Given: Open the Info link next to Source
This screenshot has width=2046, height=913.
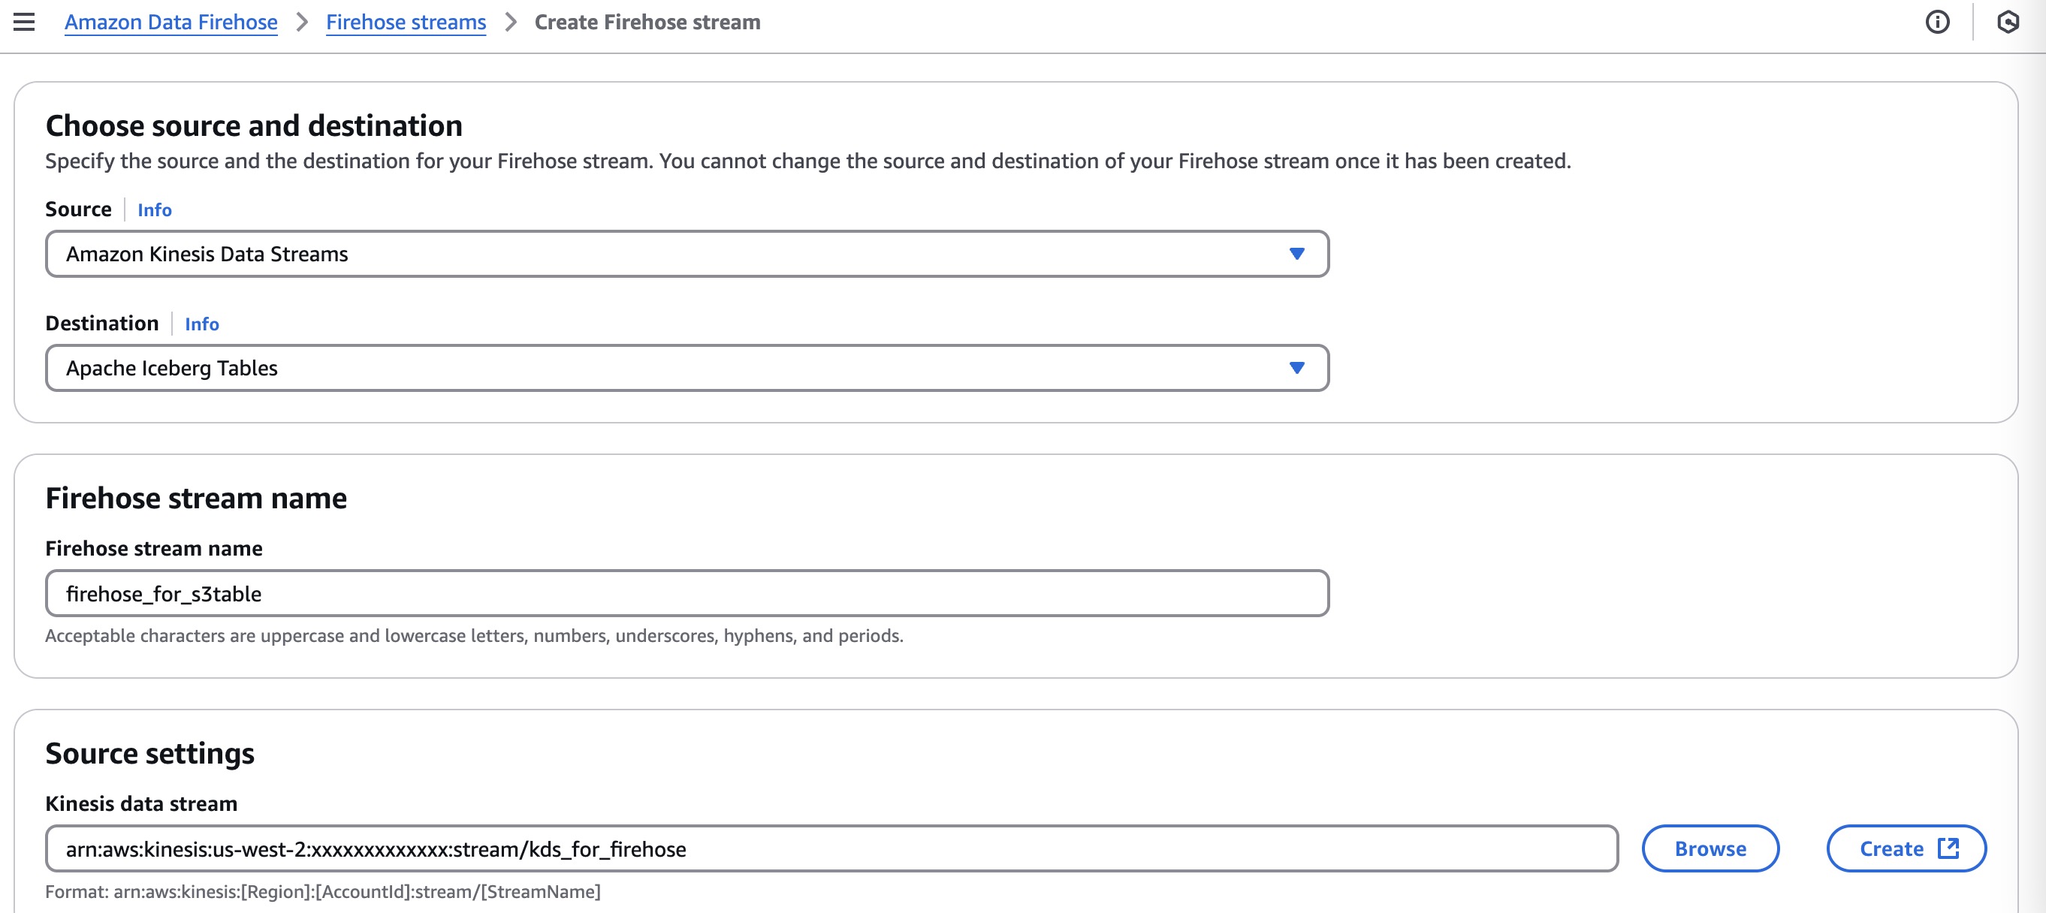Looking at the screenshot, I should click(154, 209).
